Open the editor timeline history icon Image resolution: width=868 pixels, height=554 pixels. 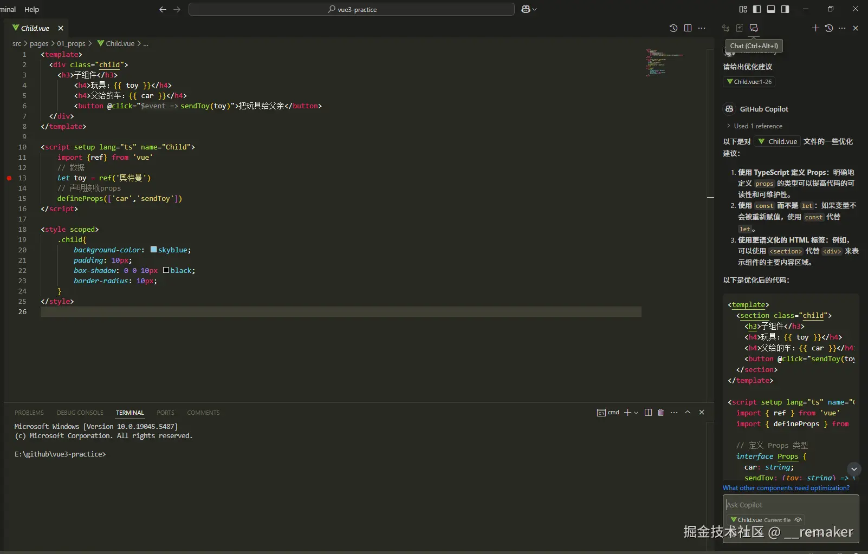673,28
